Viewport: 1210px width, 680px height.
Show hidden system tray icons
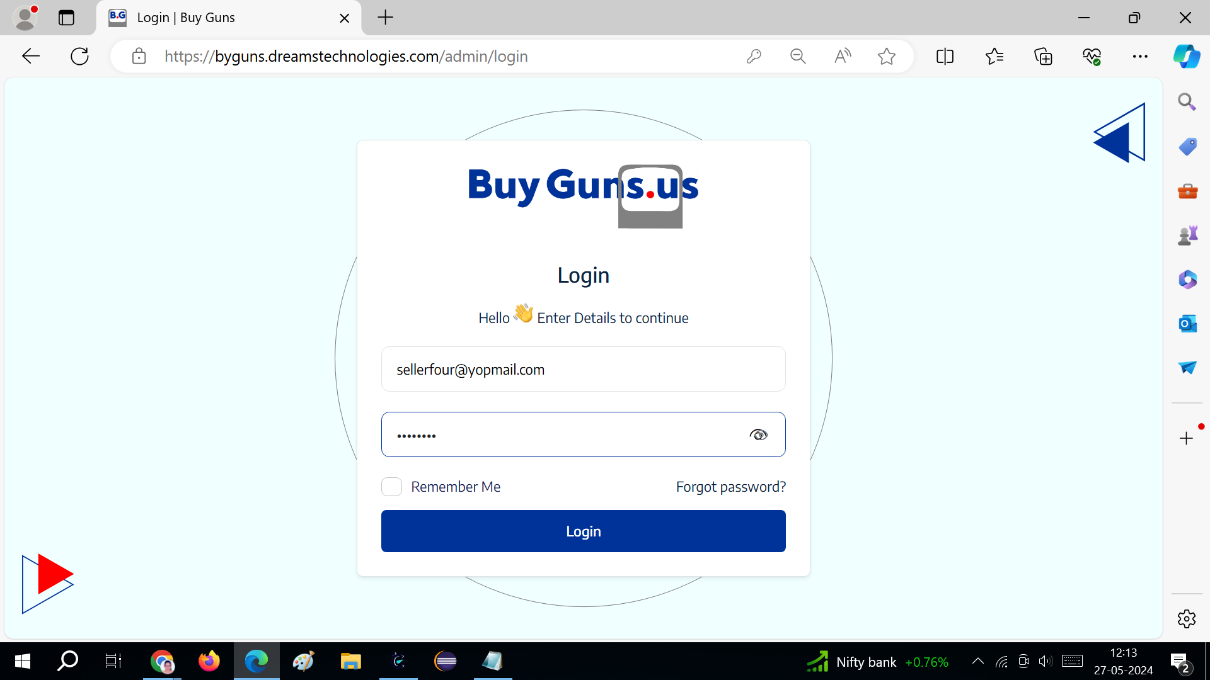click(978, 661)
